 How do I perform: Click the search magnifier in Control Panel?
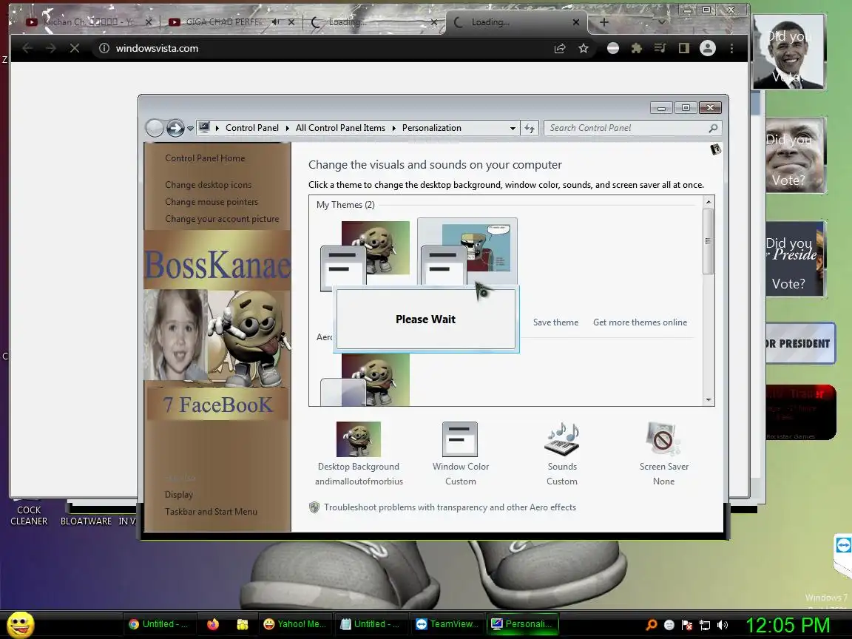point(713,128)
